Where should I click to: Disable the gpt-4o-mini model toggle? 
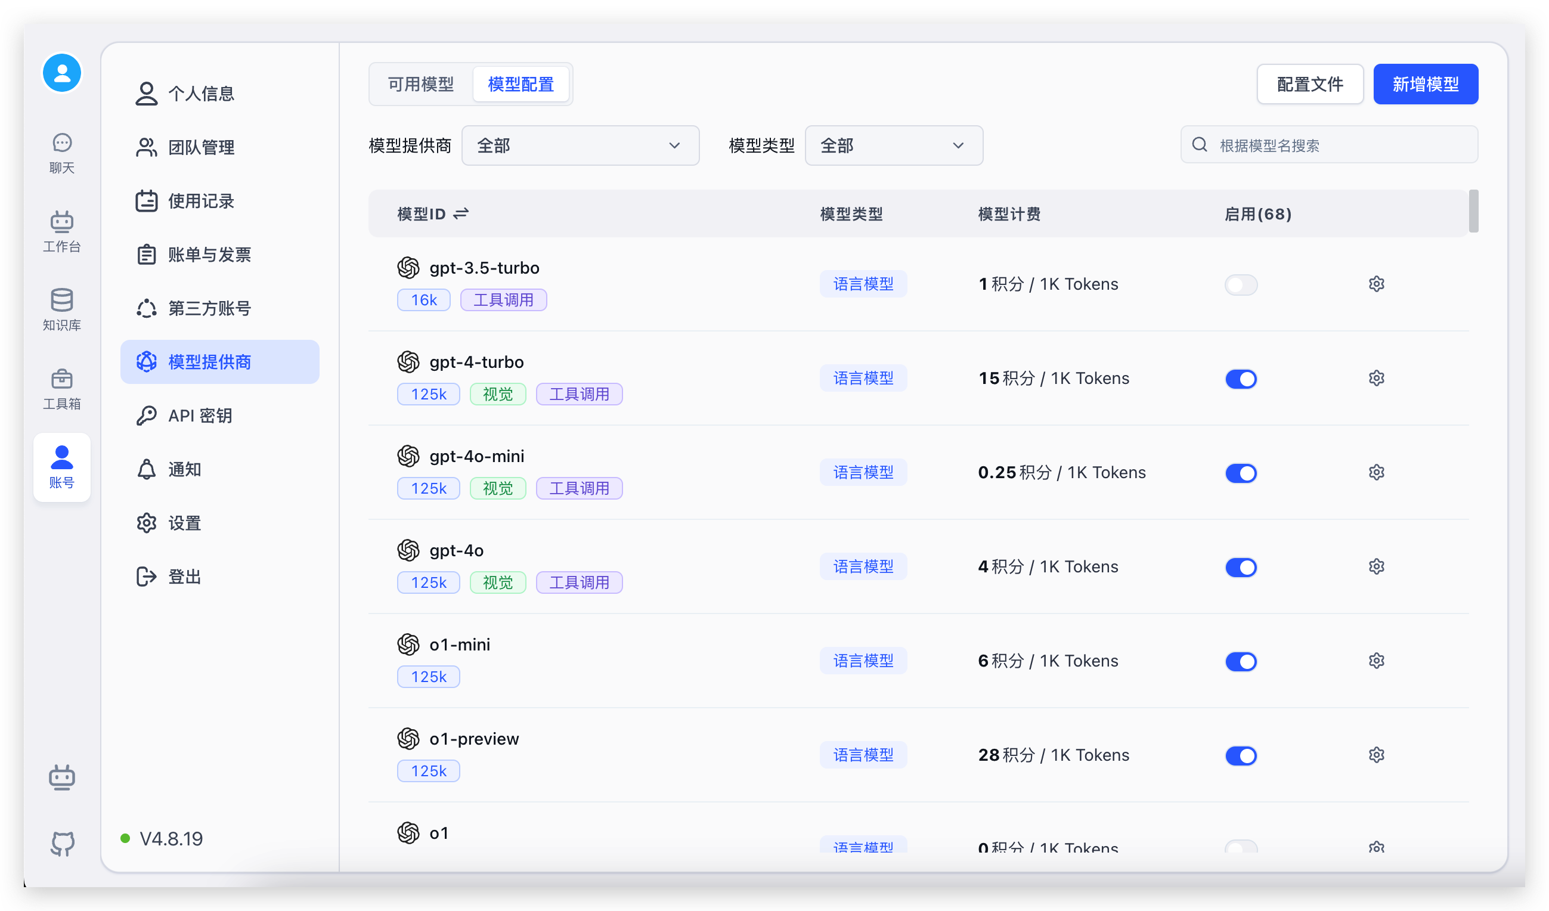[x=1240, y=473]
